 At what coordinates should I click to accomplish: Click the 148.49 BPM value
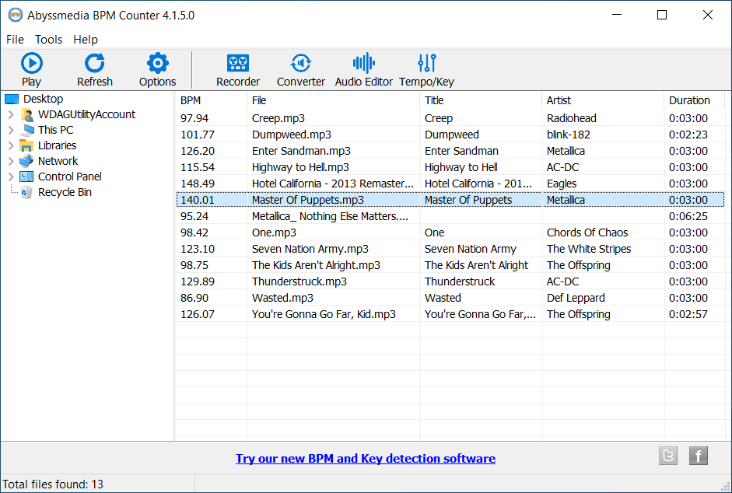coord(198,184)
